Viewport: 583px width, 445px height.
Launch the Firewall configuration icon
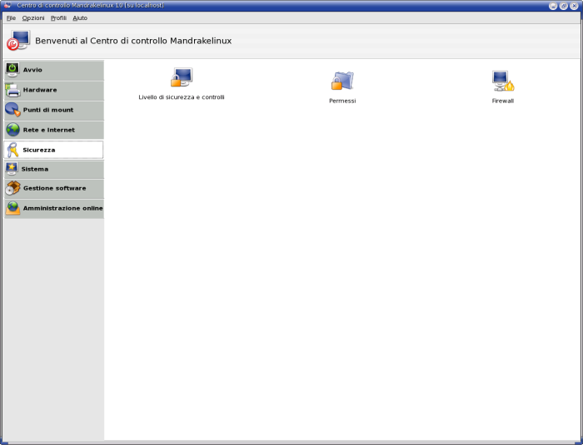(502, 81)
